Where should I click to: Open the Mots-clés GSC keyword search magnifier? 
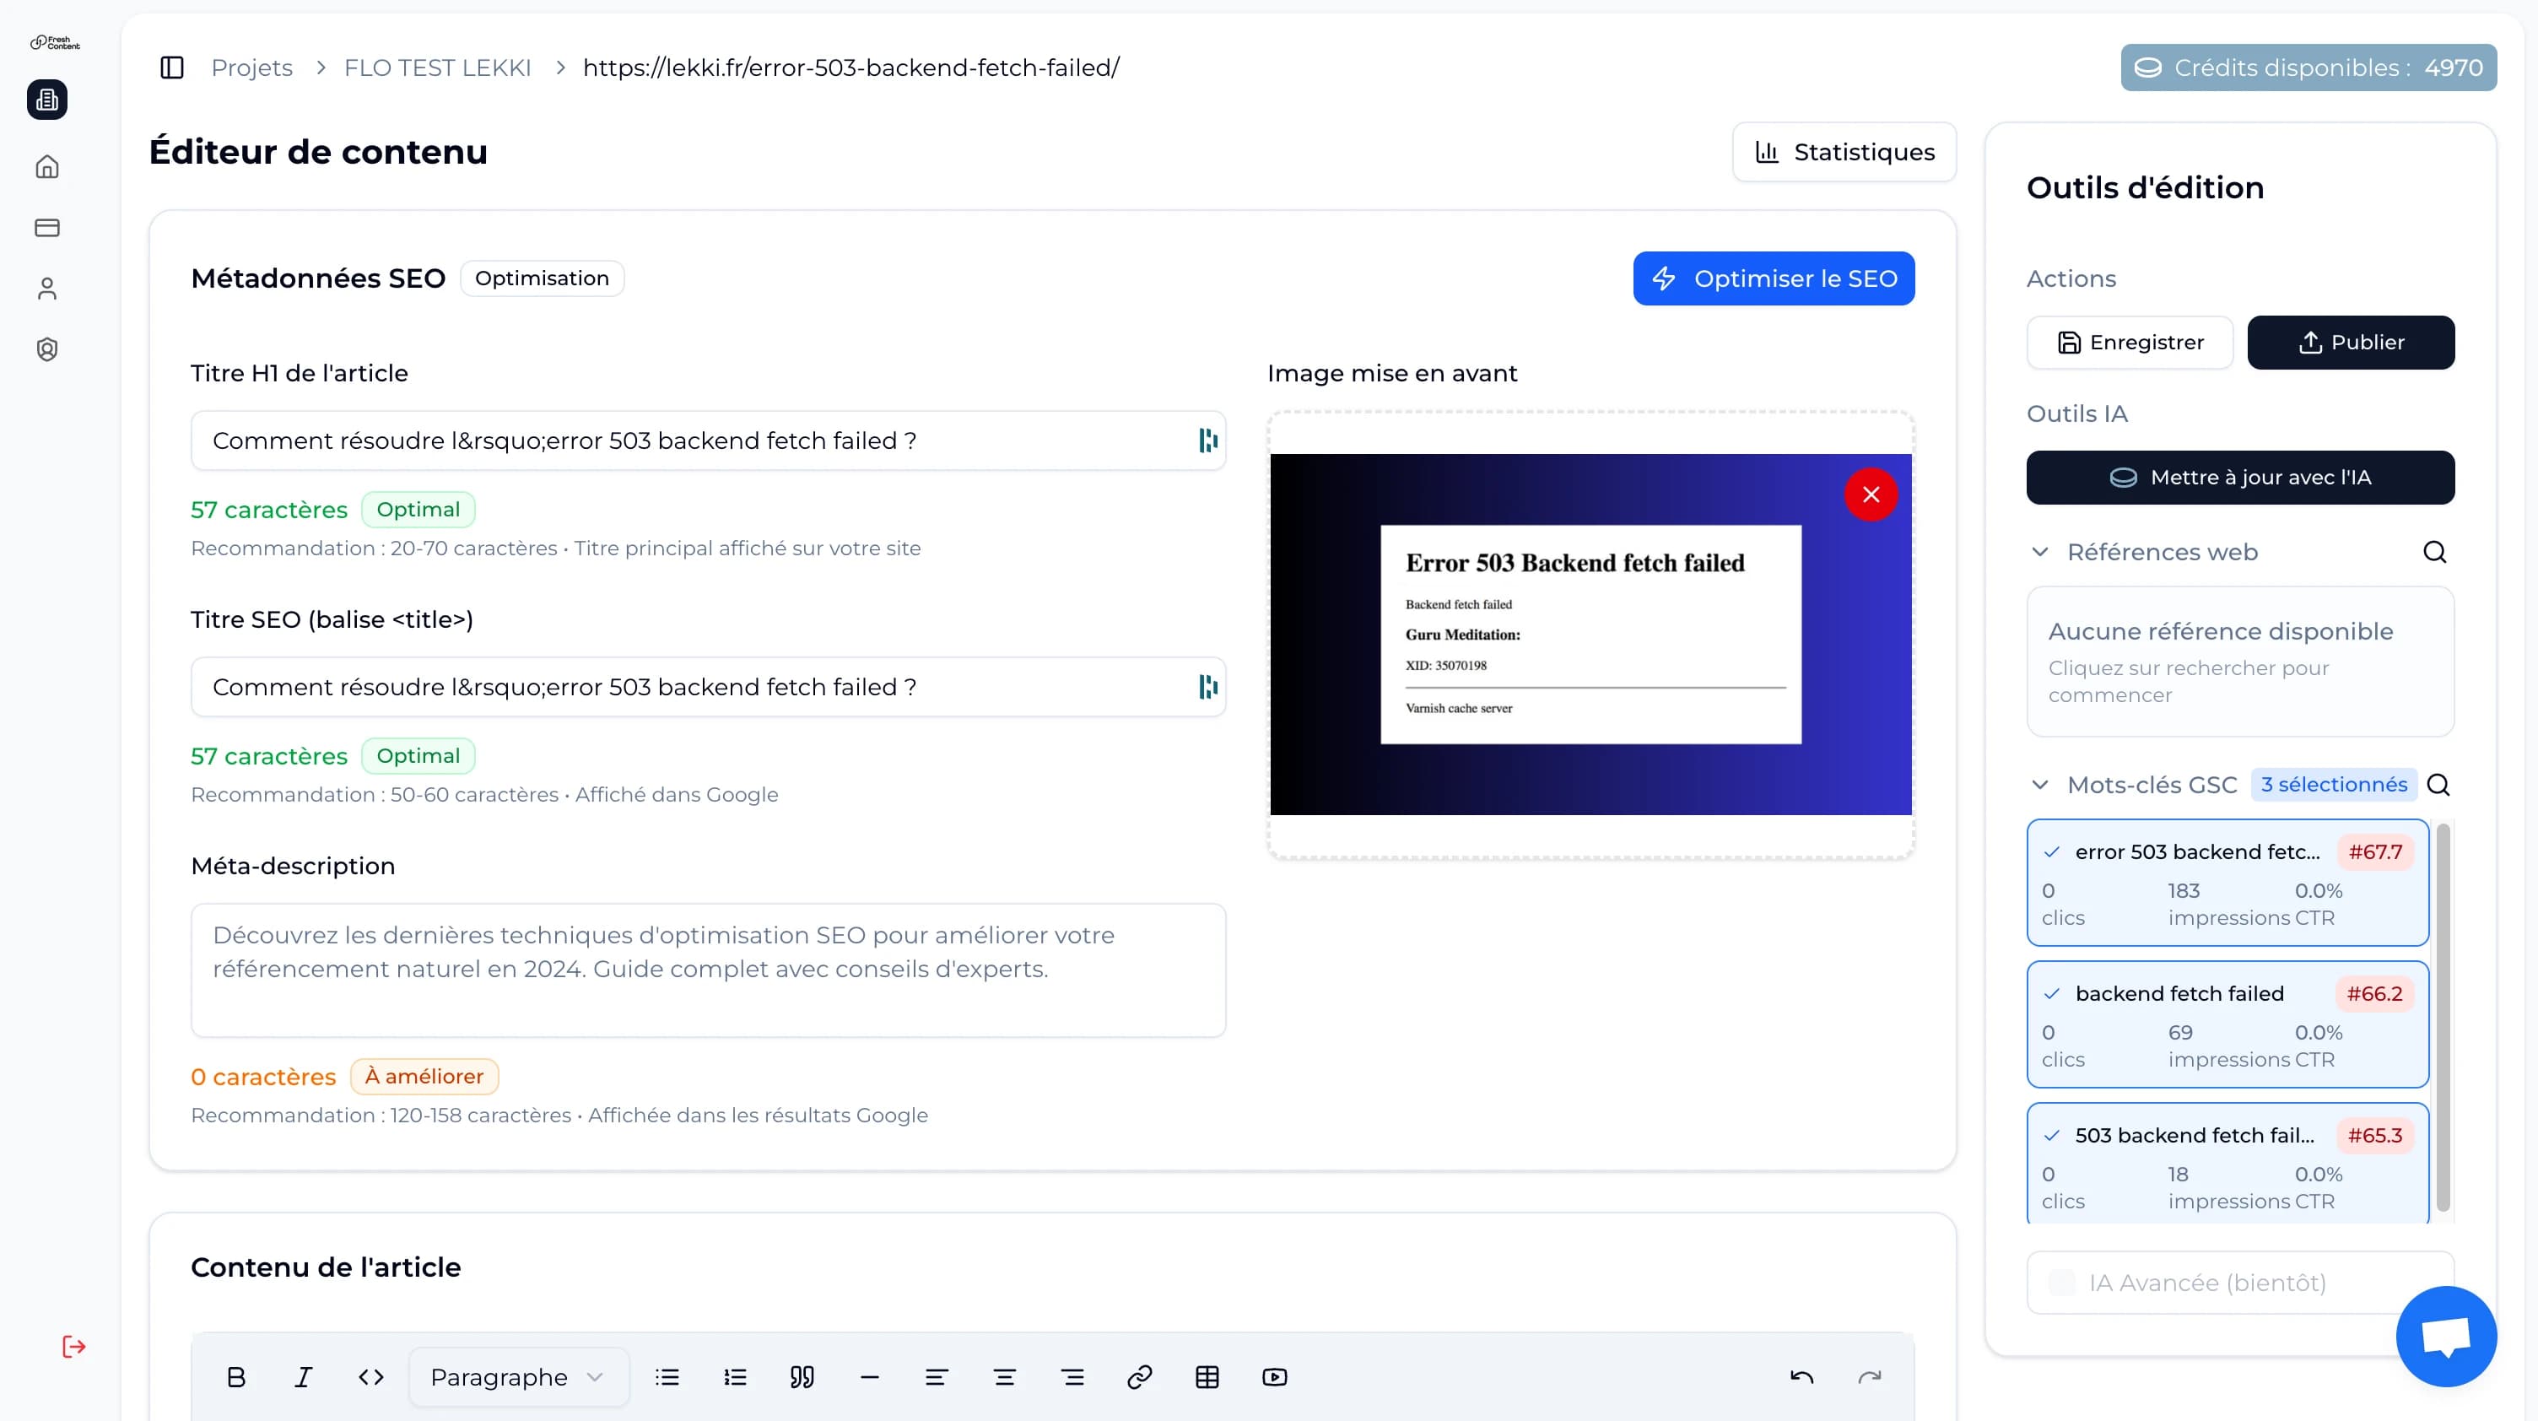[x=2438, y=785]
